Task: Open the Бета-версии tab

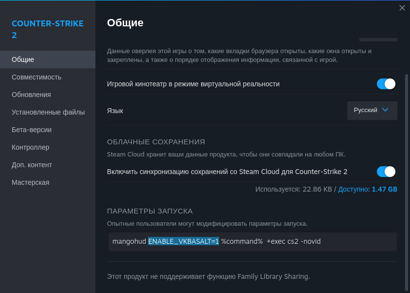Action: tap(32, 130)
